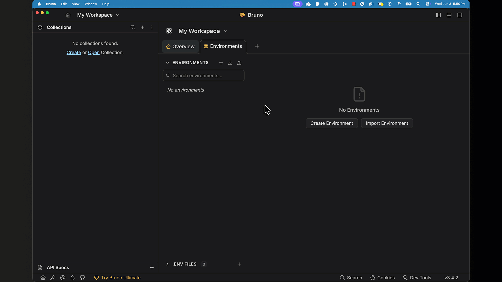Open Cookies in the status bar
Screen dimensions: 502x282
[x=383, y=278]
